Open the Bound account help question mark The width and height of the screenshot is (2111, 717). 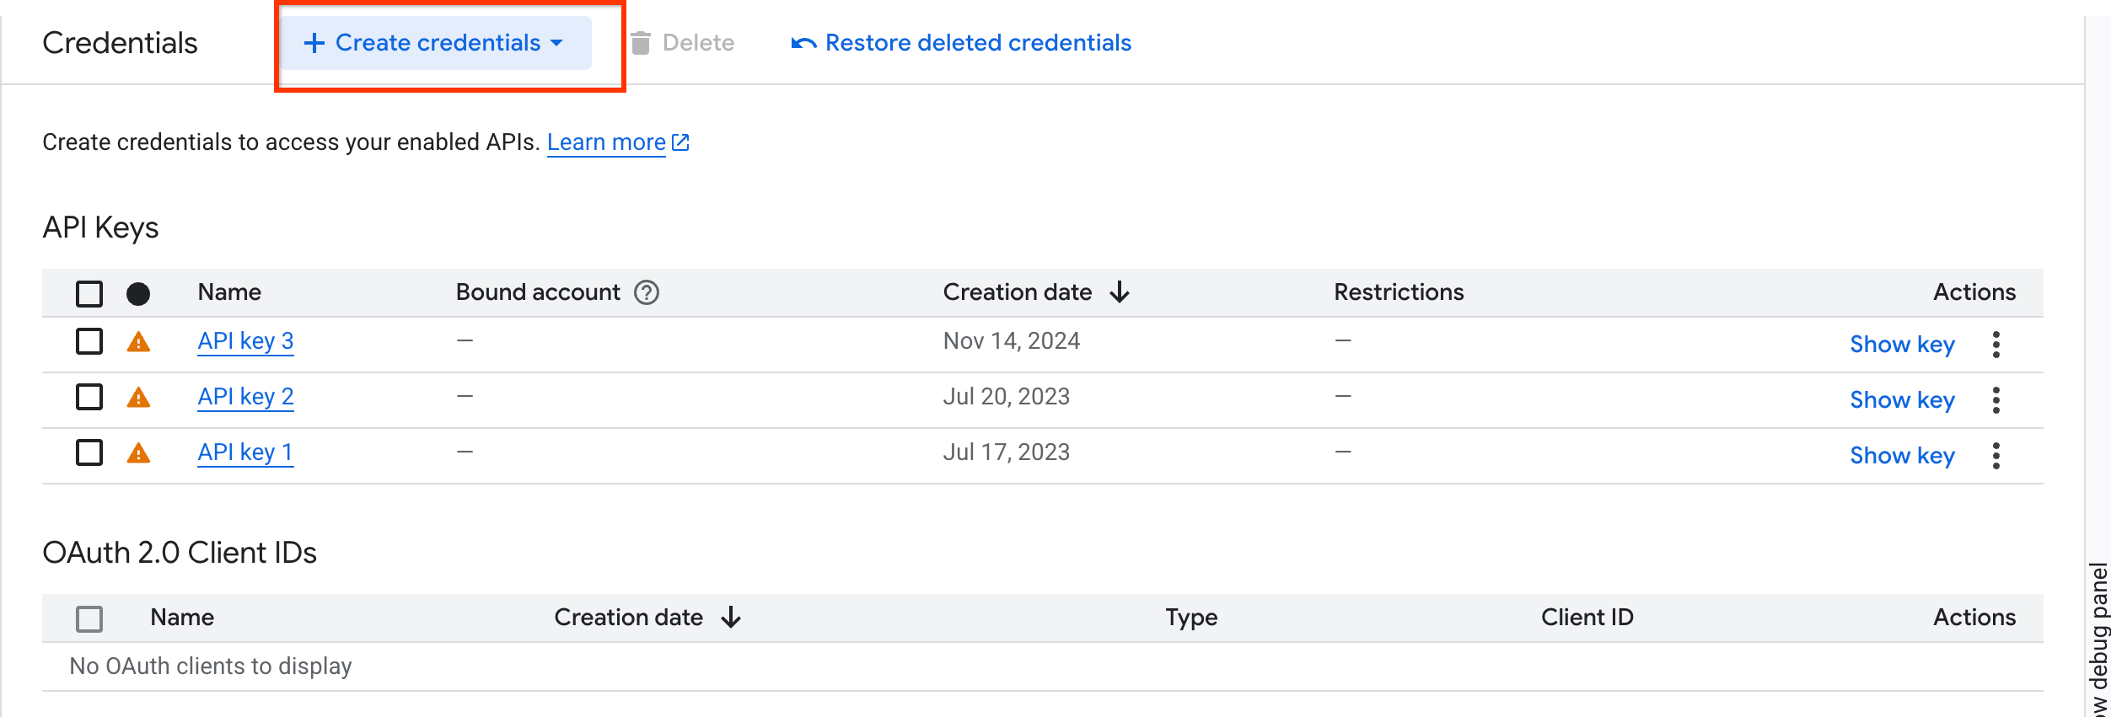(x=647, y=292)
